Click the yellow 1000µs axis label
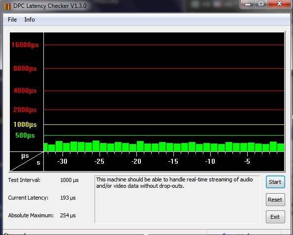This screenshot has width=293, height=235. coord(25,124)
